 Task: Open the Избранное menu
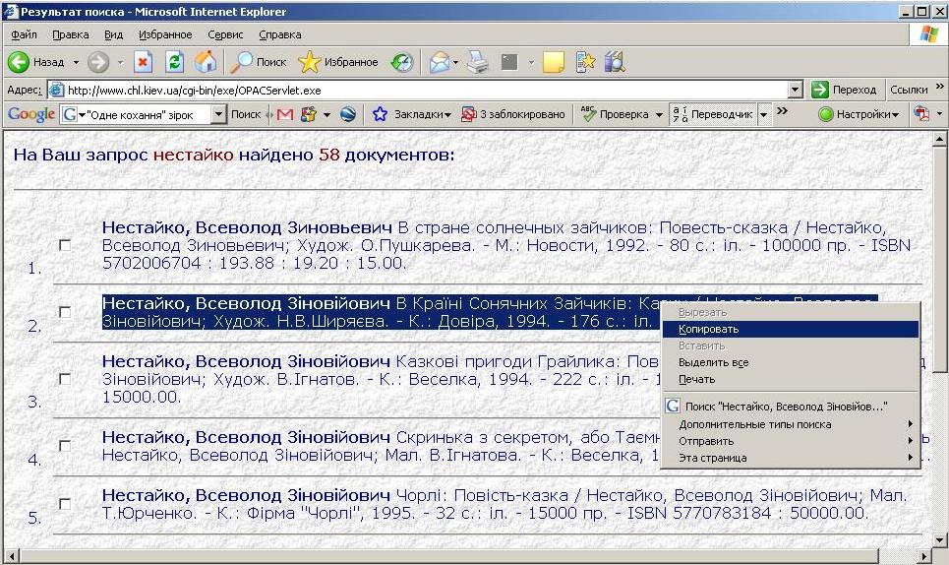pos(165,34)
